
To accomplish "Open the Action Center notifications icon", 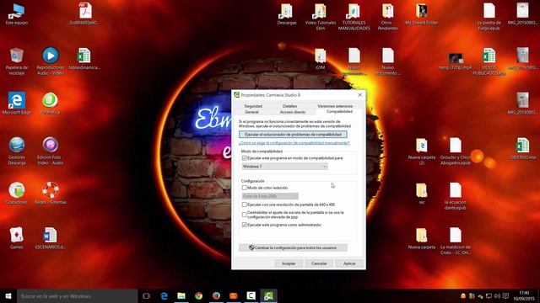I will (505, 295).
